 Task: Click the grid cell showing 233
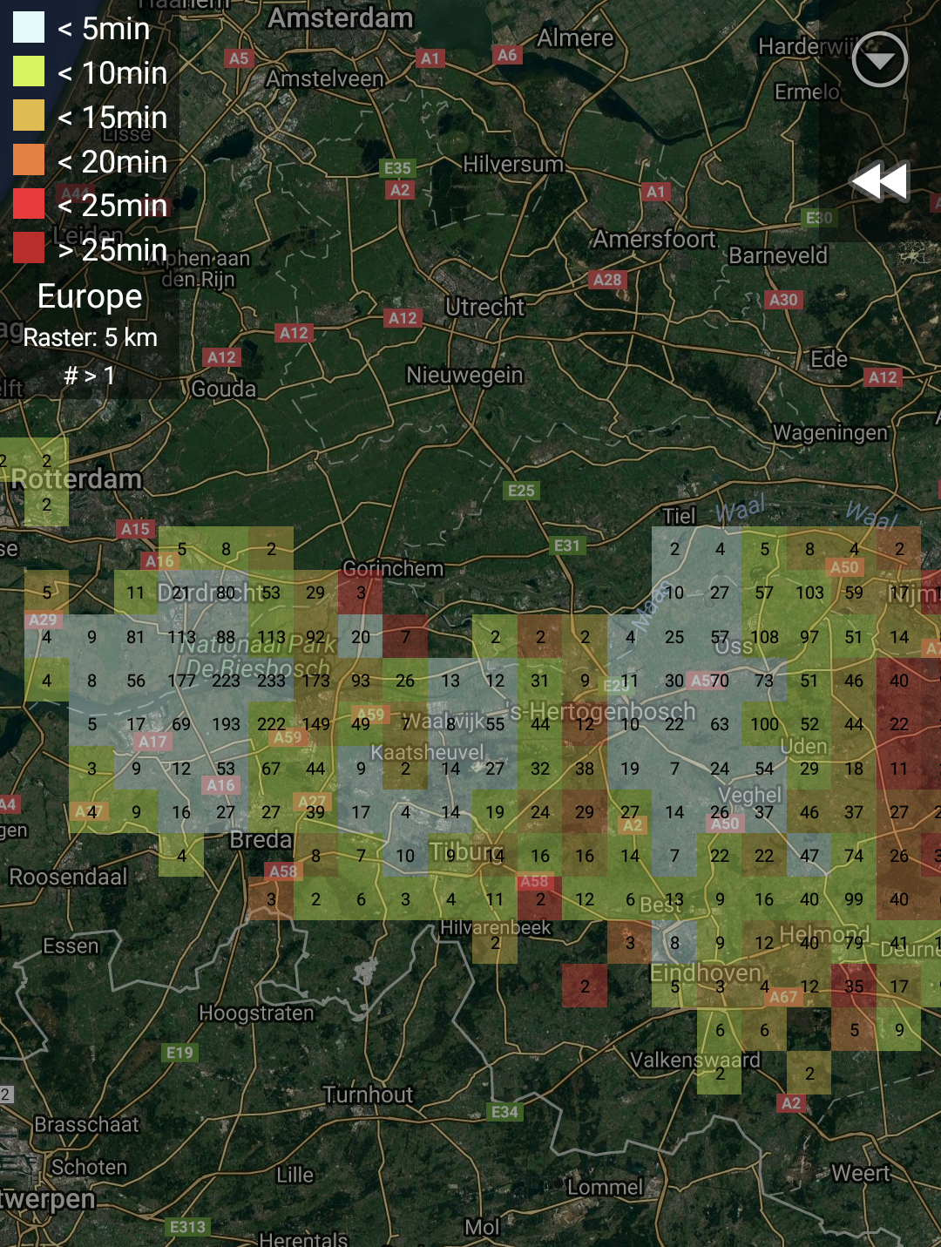(x=271, y=680)
